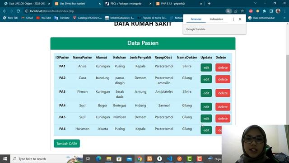The width and height of the screenshot is (289, 163).
Task: Open the Gmail bookmark
Action: 27,18
